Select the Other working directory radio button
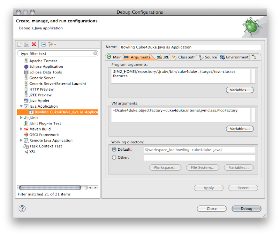 114,157
